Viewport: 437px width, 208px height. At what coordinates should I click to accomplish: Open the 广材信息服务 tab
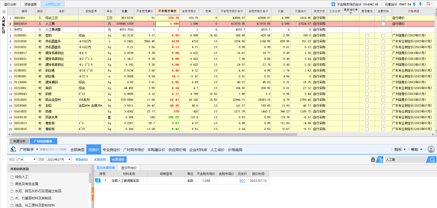[43, 141]
